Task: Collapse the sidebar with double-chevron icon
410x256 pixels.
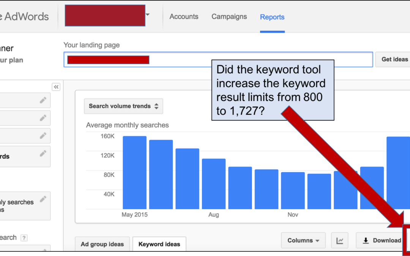Action: coord(56,87)
